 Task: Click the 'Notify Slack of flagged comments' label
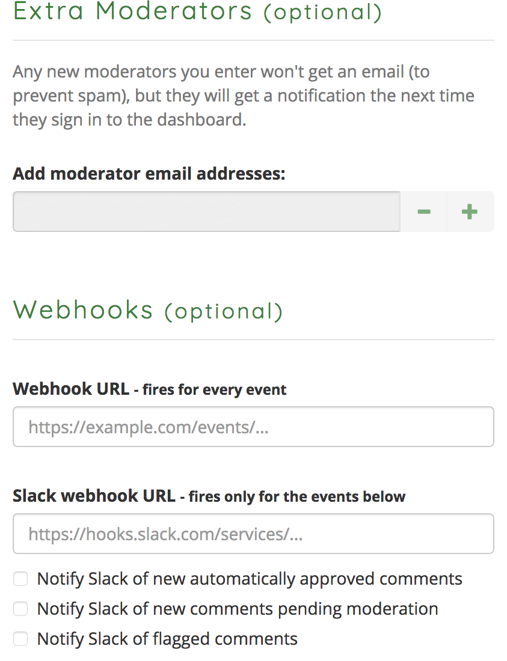click(167, 639)
